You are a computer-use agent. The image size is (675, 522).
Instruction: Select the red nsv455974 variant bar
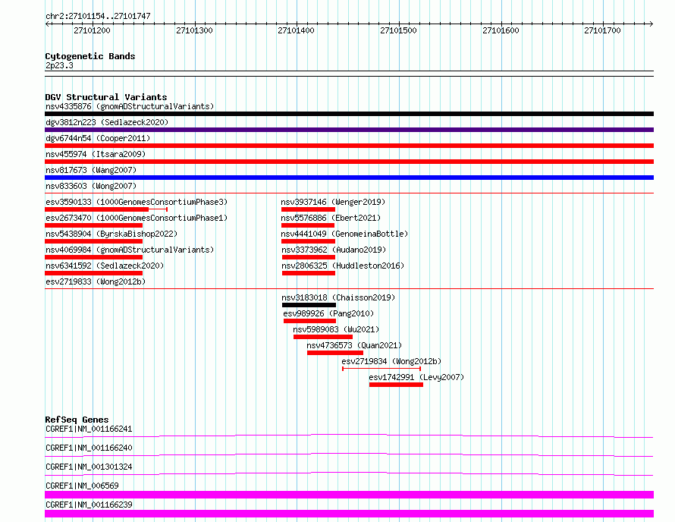click(349, 162)
